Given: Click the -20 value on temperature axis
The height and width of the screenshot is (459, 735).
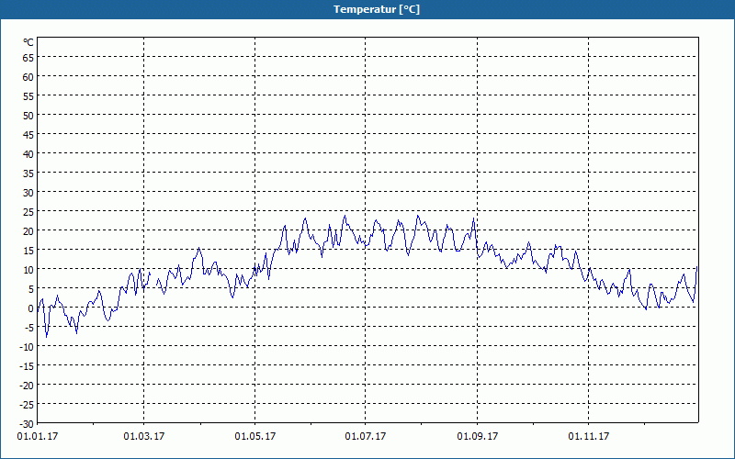Looking at the screenshot, I should point(27,386).
